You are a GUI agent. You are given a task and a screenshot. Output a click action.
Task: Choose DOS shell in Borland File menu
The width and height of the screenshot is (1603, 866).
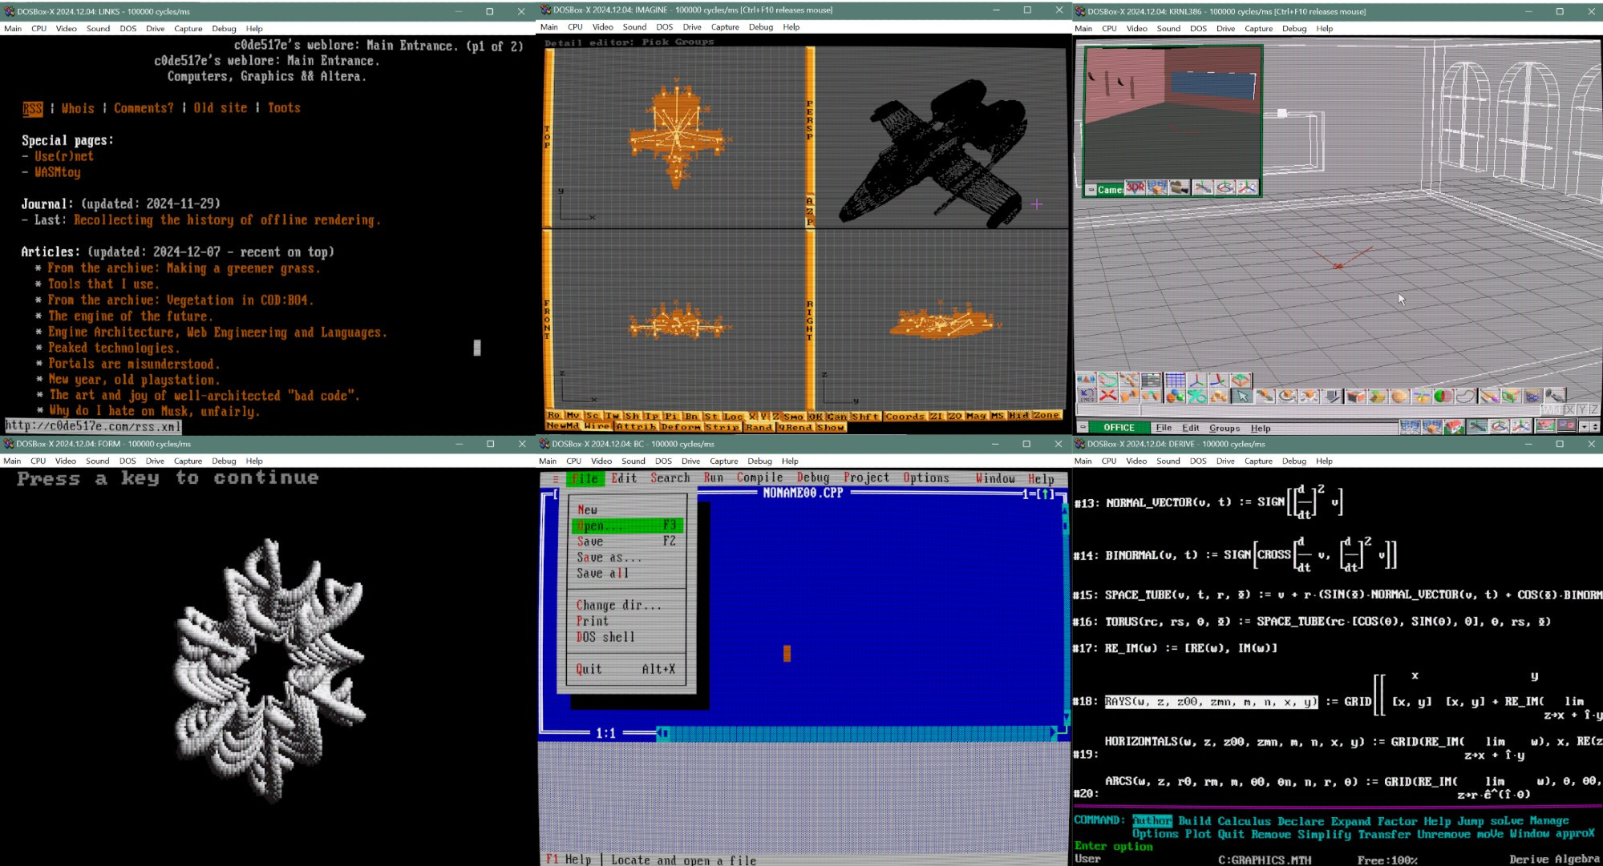click(x=627, y=637)
